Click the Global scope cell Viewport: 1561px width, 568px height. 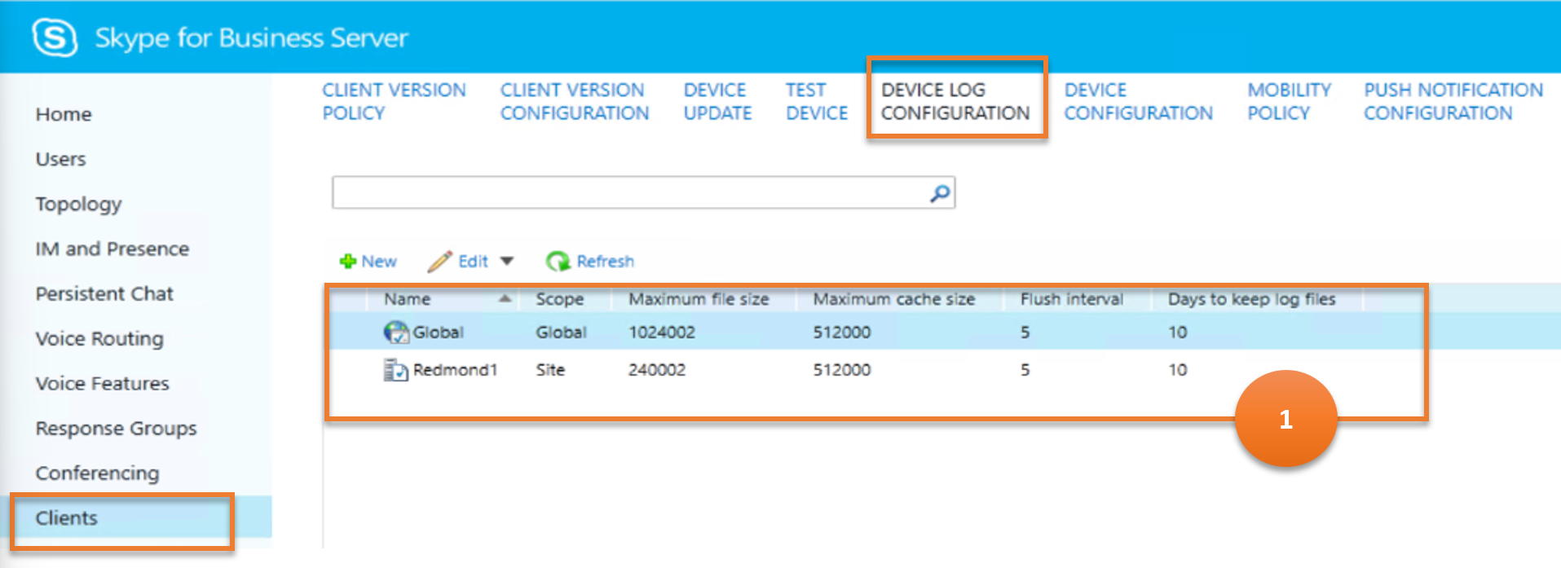561,332
